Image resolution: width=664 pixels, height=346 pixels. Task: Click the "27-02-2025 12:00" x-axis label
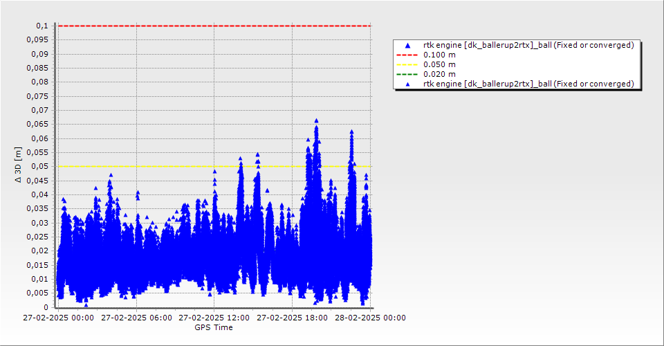point(214,318)
